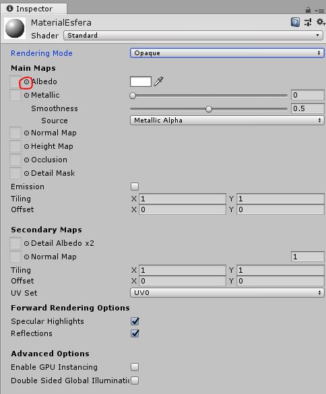The width and height of the screenshot is (326, 394).
Task: Click the material sphere preview thumbnail
Action: [15, 28]
